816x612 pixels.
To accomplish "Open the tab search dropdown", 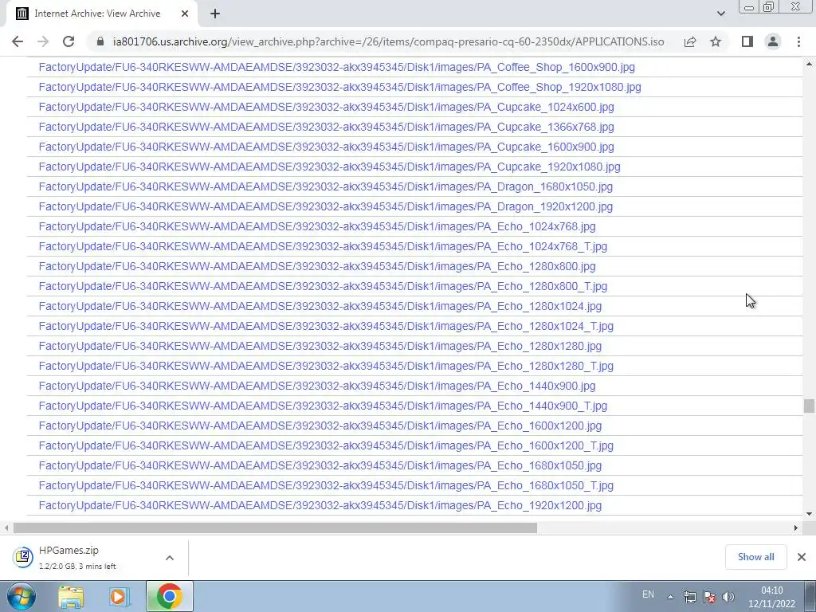I will (x=720, y=14).
